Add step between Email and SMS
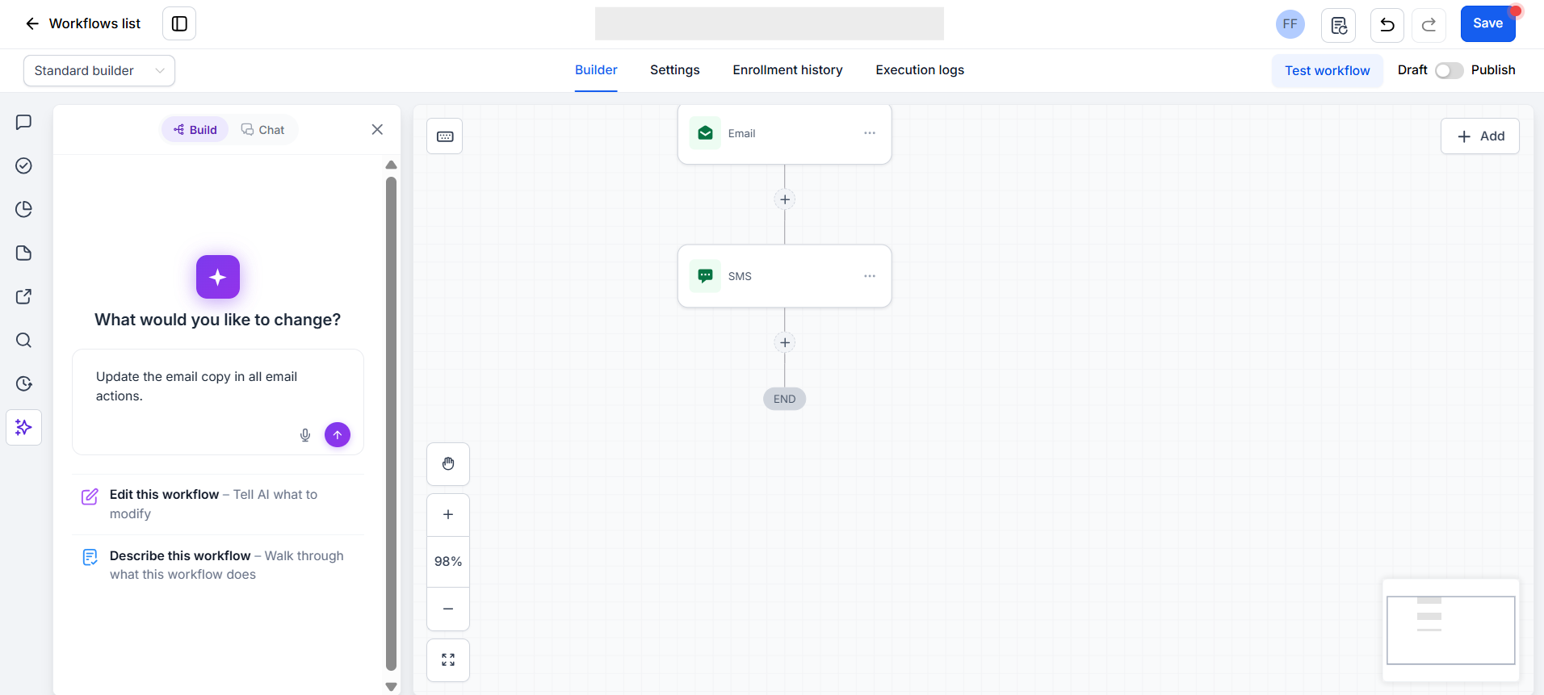Screen dimensions: 1544x695 point(785,199)
